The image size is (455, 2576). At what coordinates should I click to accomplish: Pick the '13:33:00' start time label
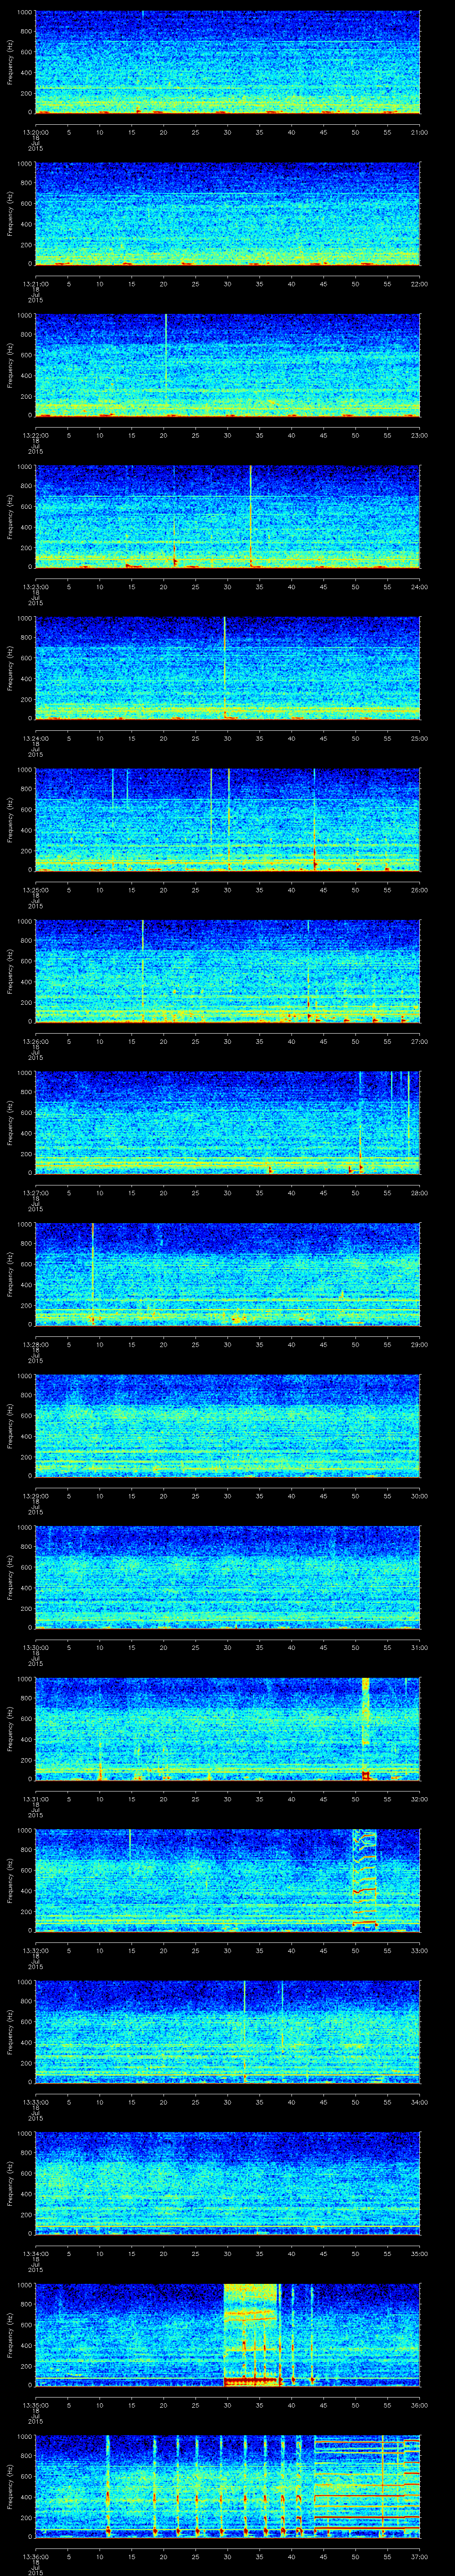(36, 2102)
